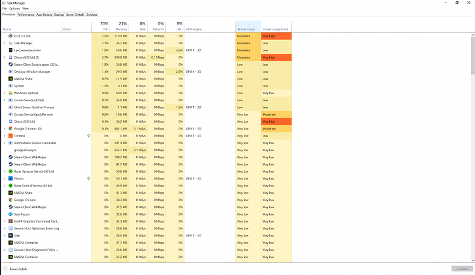475x275 pixels.
Task: Expand the Windows Explorer process group
Action: pyautogui.click(x=4, y=93)
